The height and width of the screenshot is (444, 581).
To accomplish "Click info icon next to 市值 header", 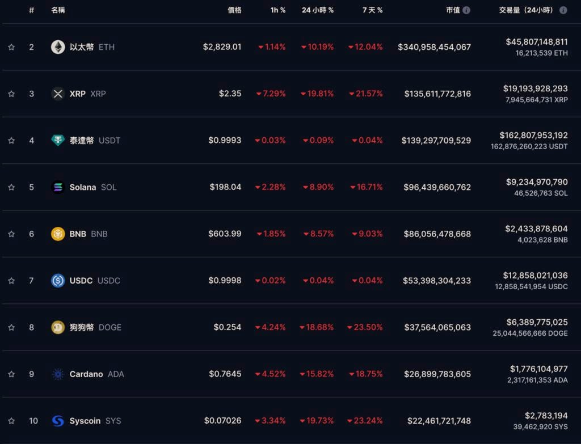I will point(466,10).
